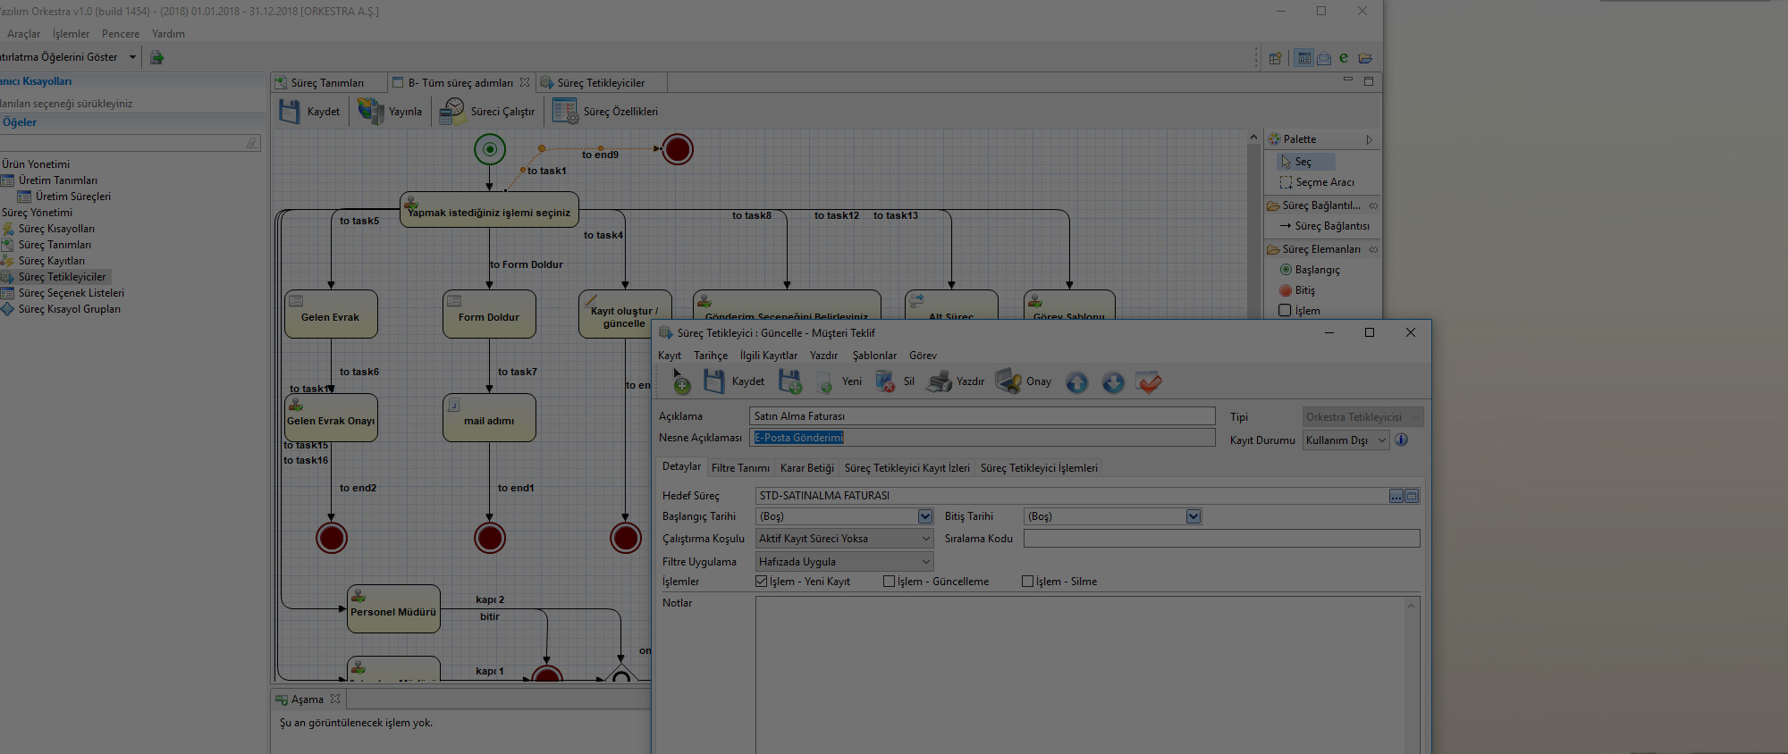Uncheck the İşlem - Yeni Kayıt checkbox
Image resolution: width=1788 pixels, height=754 pixels.
(762, 582)
